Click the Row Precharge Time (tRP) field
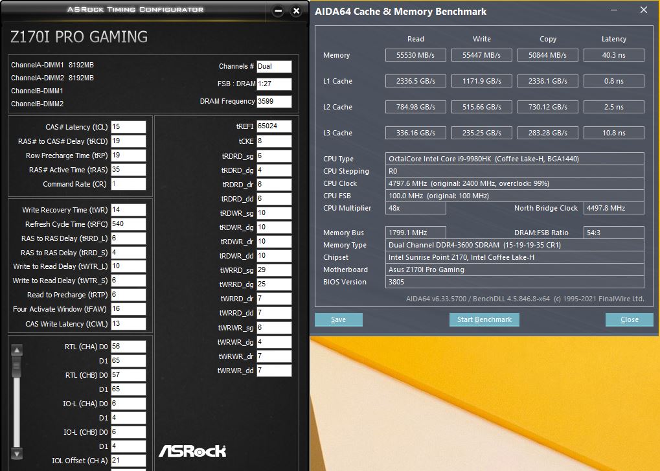Screen dimensions: 660x471 pyautogui.click(x=128, y=155)
